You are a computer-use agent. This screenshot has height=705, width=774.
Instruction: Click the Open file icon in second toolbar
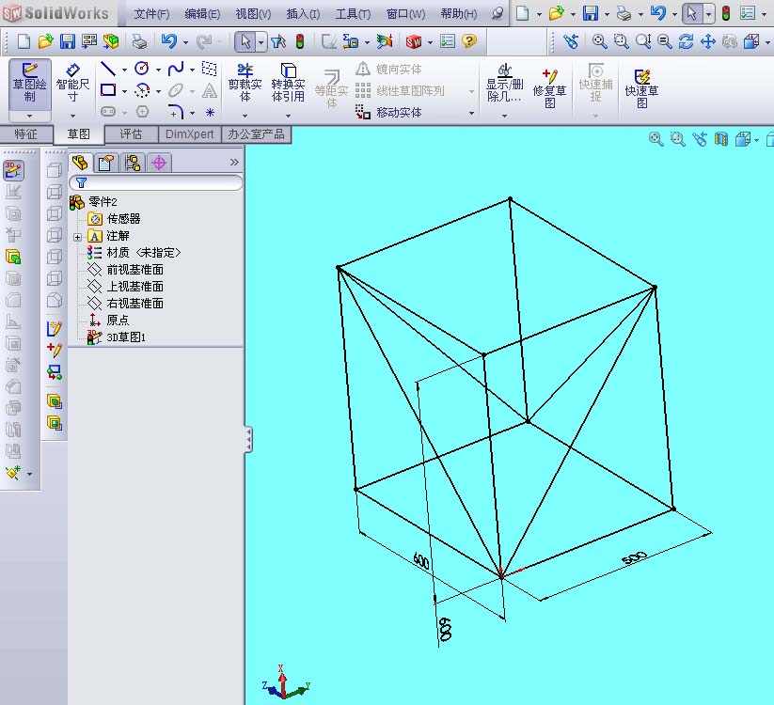(45, 41)
